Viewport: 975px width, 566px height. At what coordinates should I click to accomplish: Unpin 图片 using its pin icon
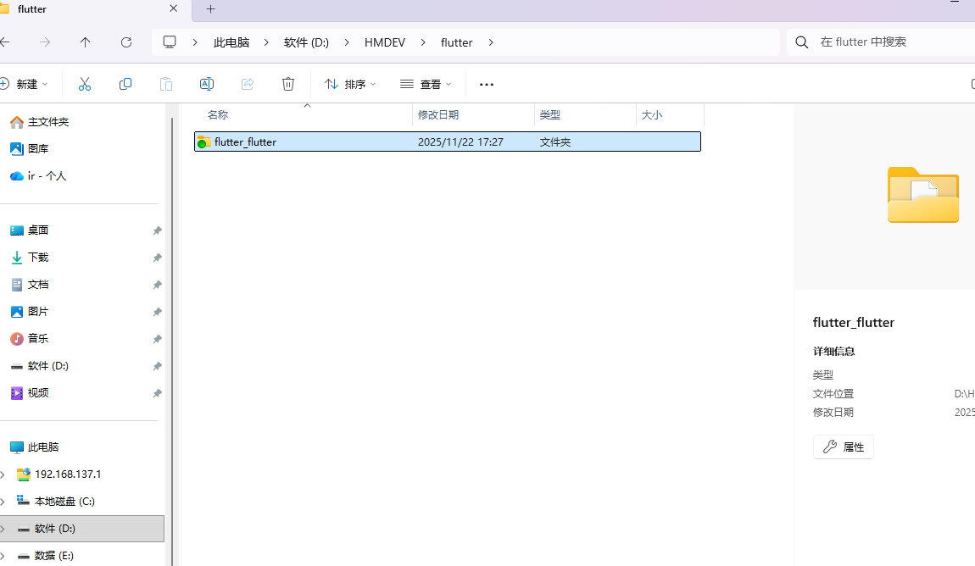pyautogui.click(x=158, y=312)
